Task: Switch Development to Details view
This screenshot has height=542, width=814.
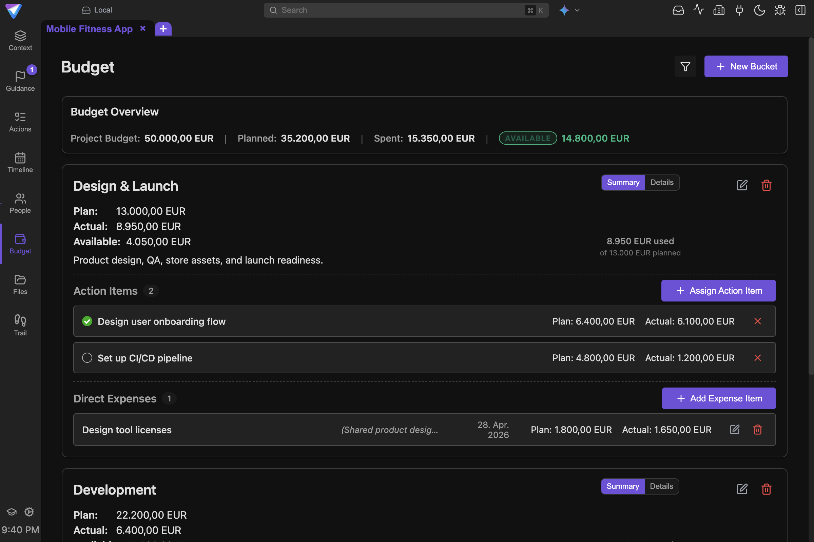Action: 661,486
